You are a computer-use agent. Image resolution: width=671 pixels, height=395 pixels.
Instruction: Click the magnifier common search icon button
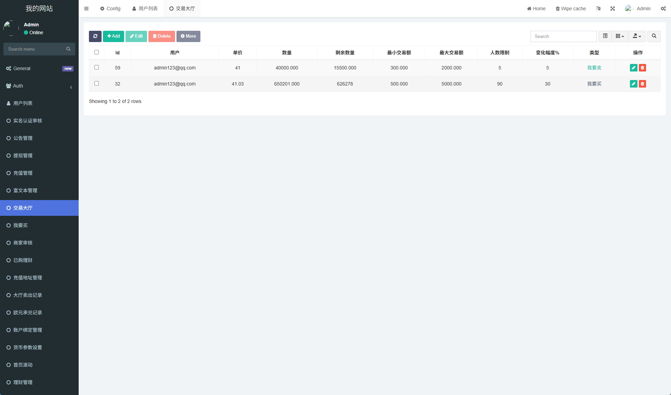654,36
